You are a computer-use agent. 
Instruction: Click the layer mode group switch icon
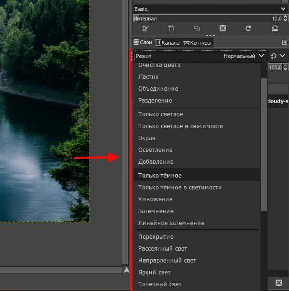273,56
